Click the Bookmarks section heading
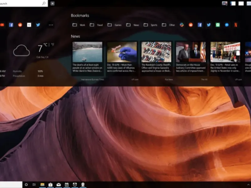The image size is (251, 188). click(80, 15)
